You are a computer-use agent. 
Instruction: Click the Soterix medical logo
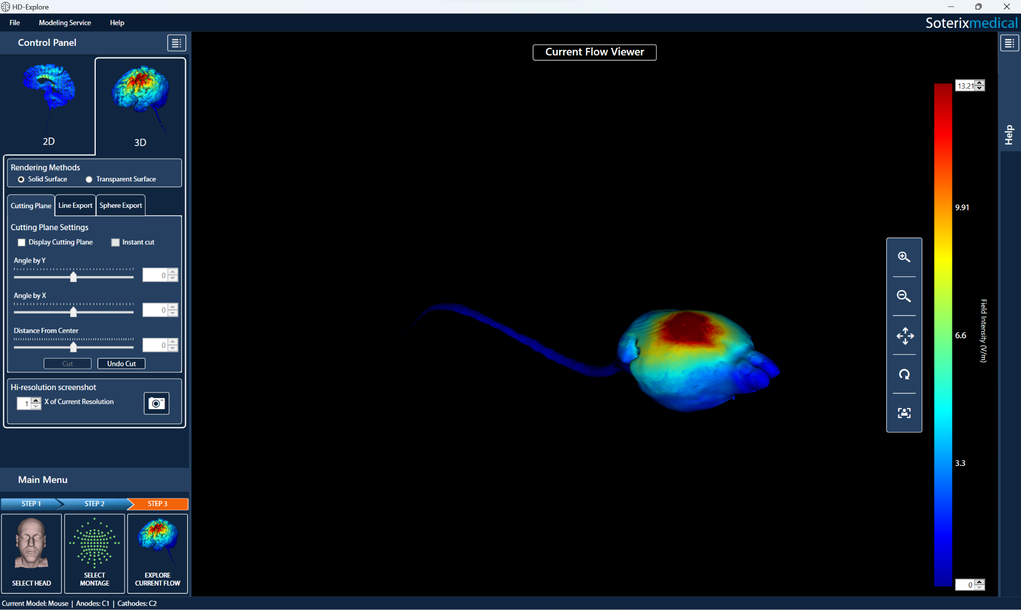pos(971,23)
